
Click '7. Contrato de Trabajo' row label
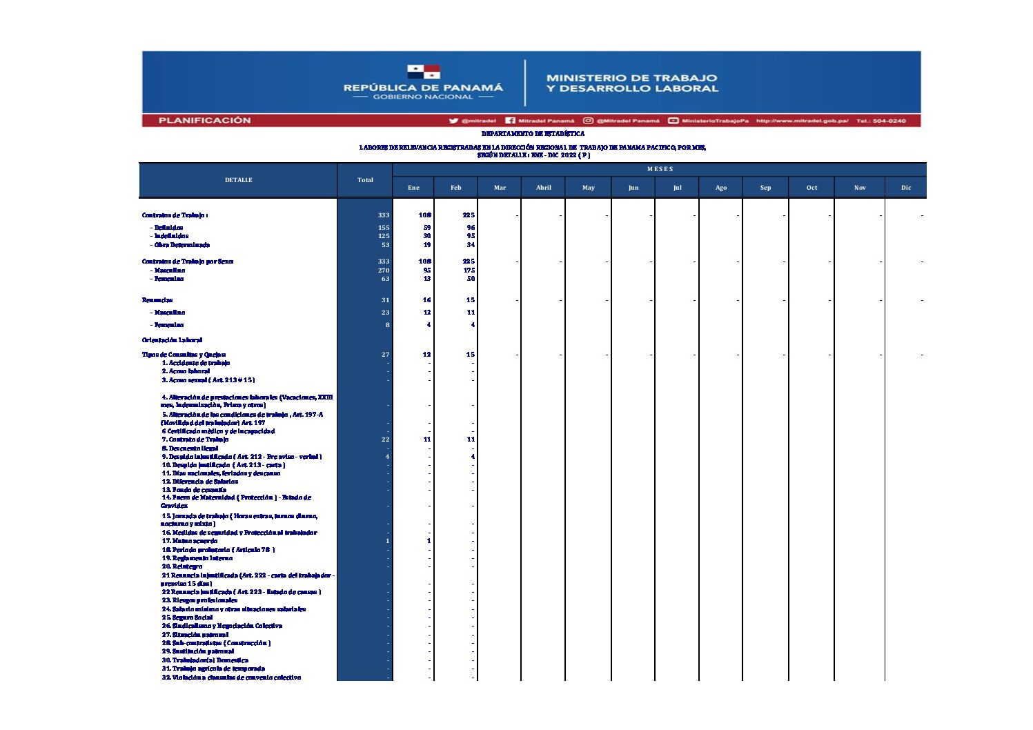pos(195,440)
